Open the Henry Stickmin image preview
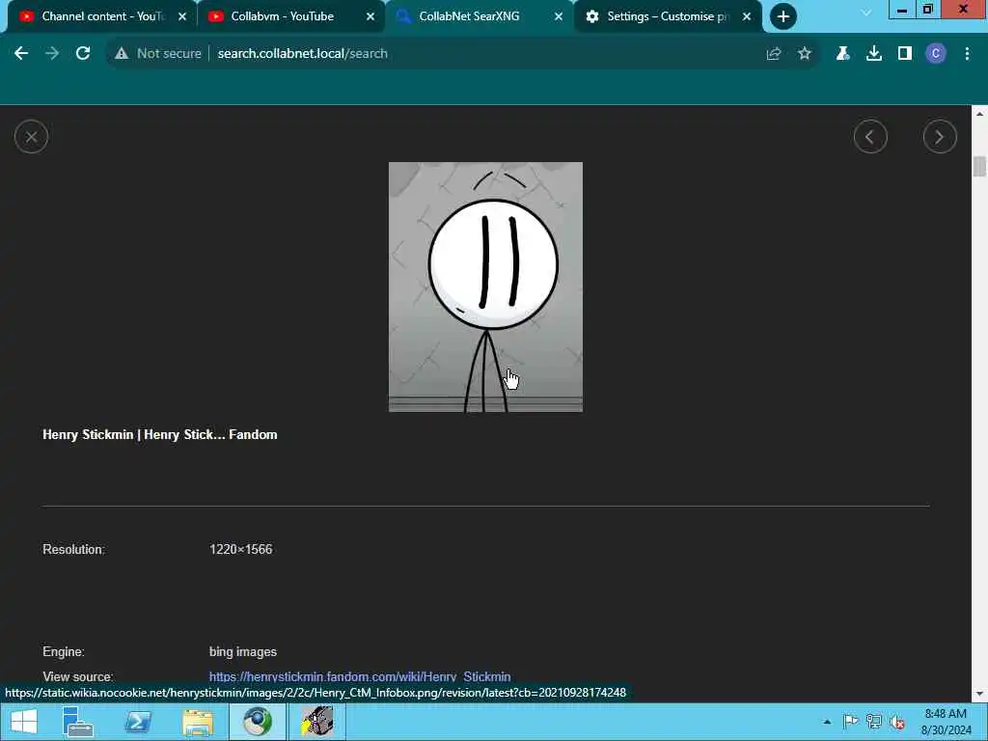Image resolution: width=988 pixels, height=741 pixels. tap(485, 287)
